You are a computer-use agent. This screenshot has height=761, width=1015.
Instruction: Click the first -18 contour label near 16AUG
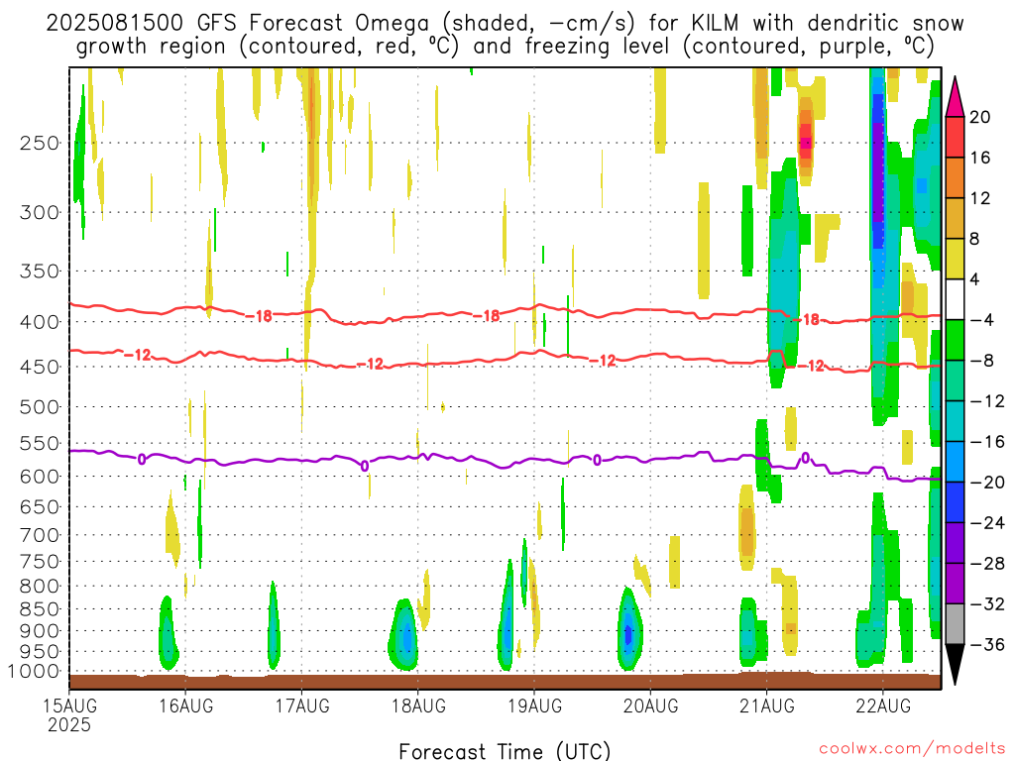[259, 316]
